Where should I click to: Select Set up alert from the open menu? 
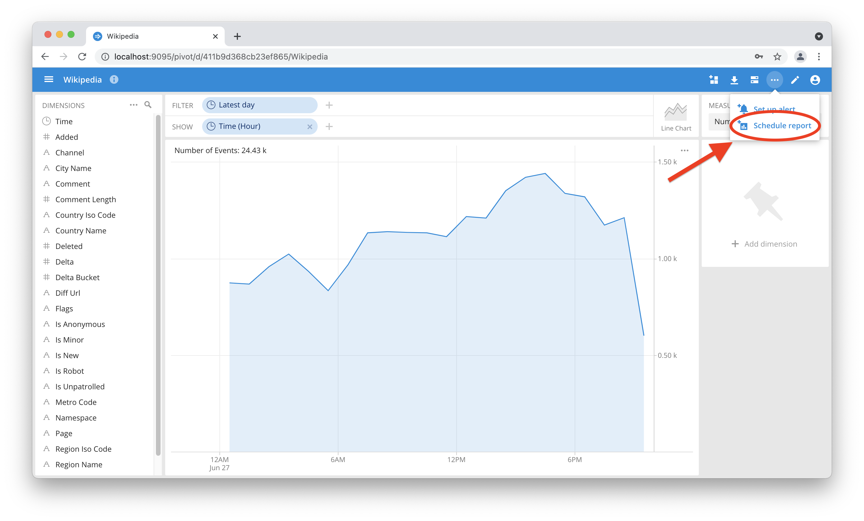coord(774,109)
